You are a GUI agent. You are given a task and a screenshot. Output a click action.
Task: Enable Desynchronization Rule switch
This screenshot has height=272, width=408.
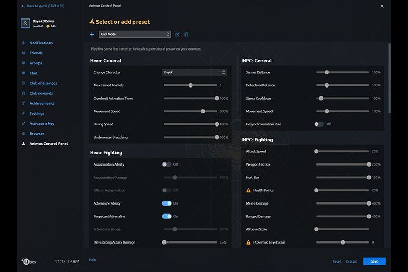(319, 124)
